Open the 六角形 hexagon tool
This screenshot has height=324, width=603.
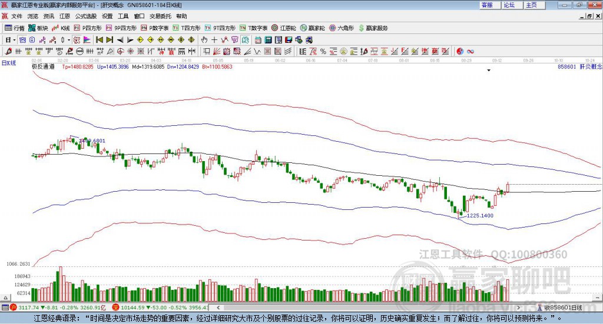[x=342, y=28]
